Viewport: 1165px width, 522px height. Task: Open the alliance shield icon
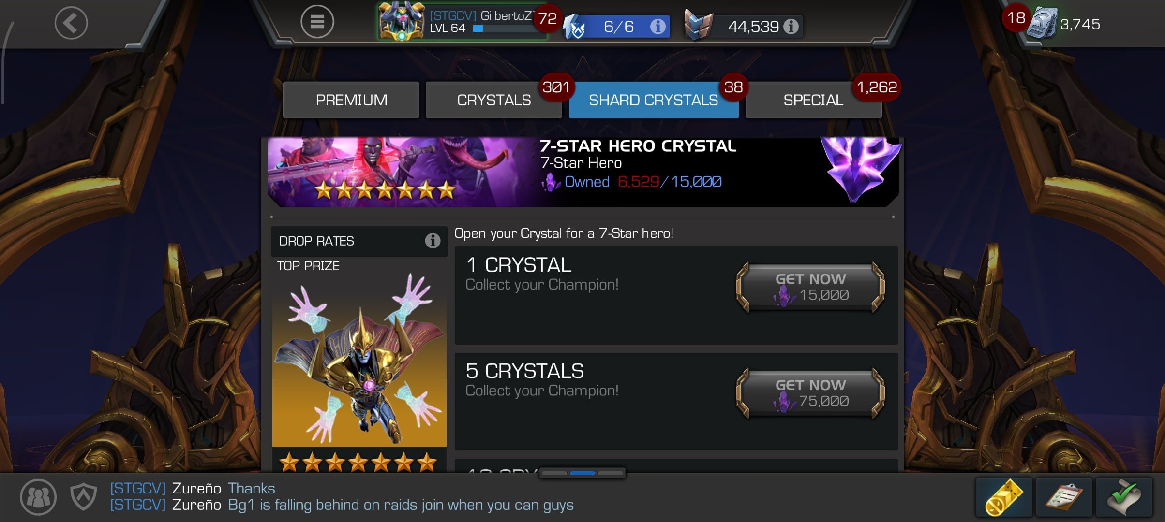[x=83, y=497]
